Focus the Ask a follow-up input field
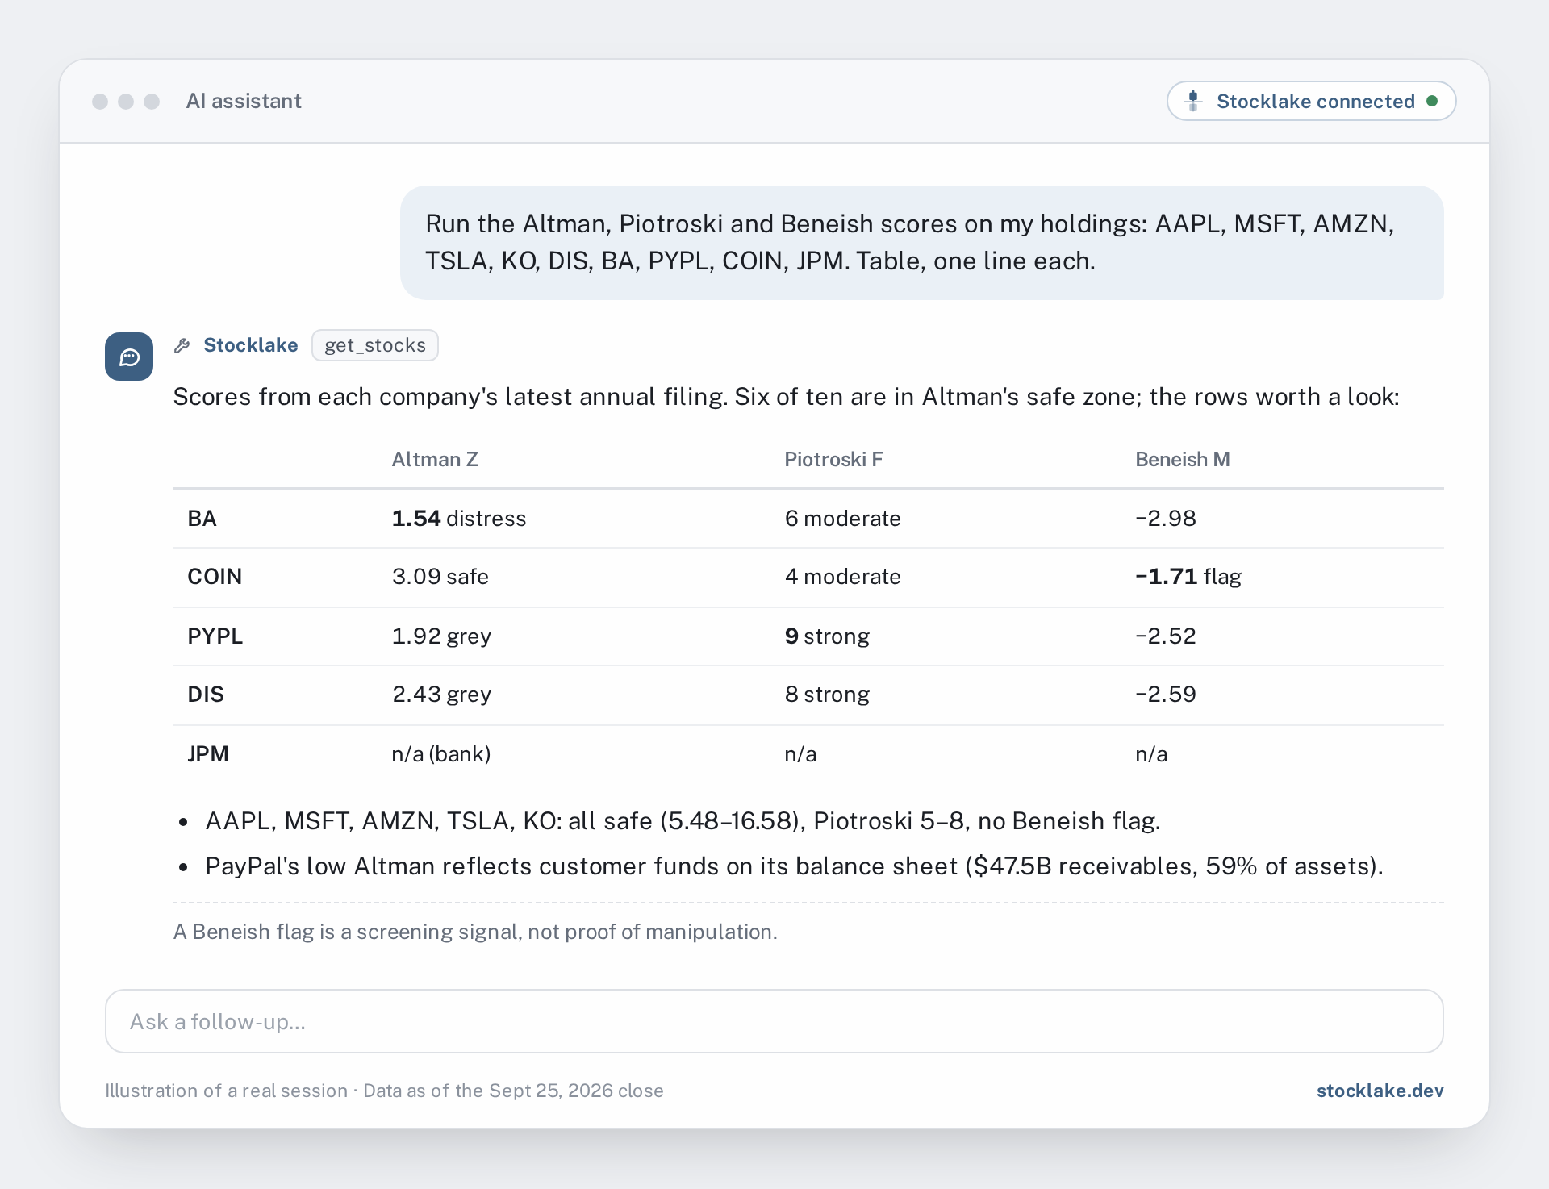Image resolution: width=1549 pixels, height=1189 pixels. click(x=774, y=1021)
